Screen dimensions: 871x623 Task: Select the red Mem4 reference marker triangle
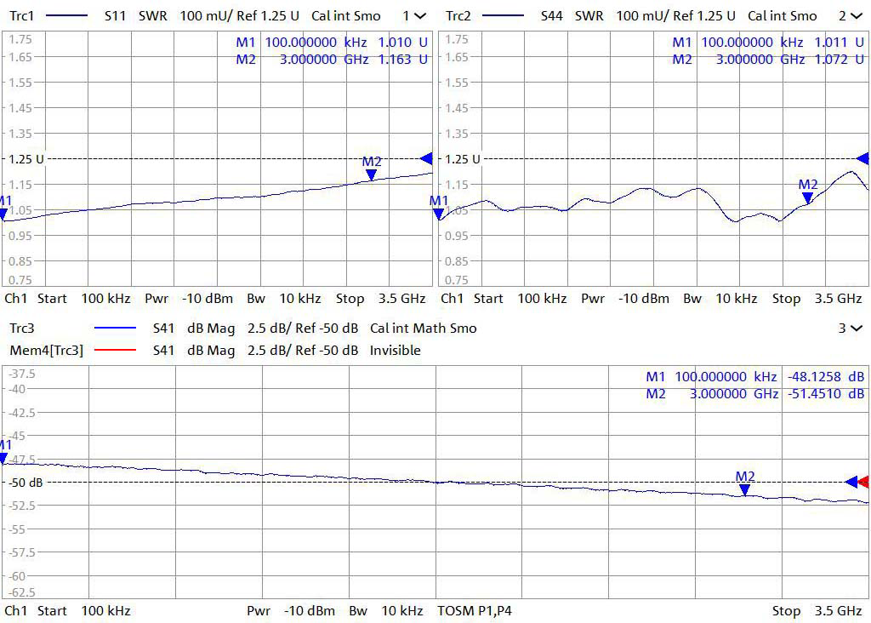[863, 482]
